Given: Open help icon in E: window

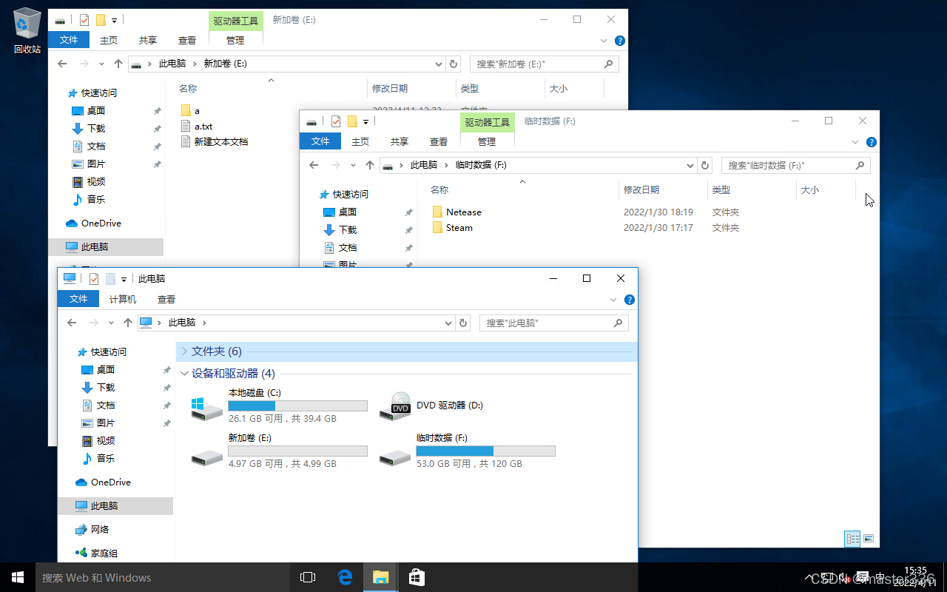Looking at the screenshot, I should coord(620,41).
